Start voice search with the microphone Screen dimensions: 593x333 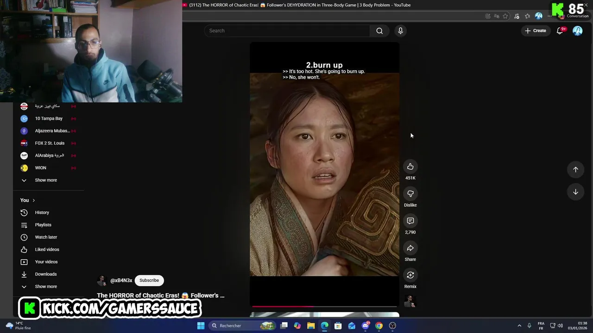coord(400,31)
